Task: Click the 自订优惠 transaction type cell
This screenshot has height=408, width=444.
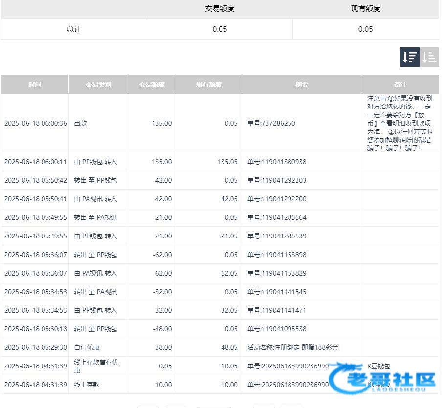Action: (87, 347)
